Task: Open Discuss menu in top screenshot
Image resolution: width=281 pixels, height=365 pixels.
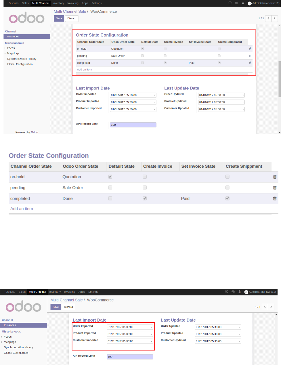Action: [14, 3]
